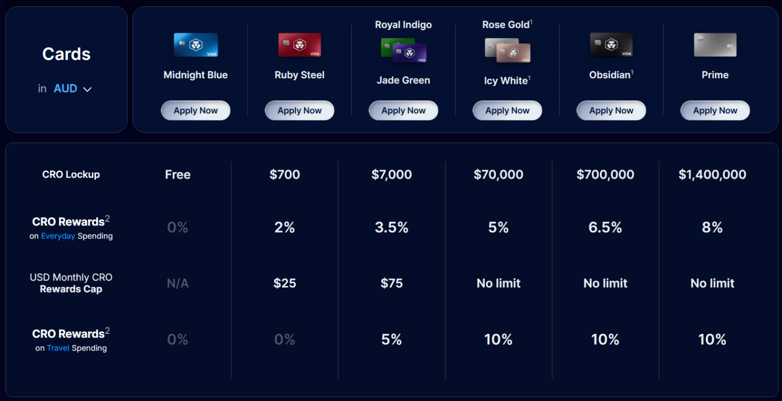This screenshot has width=782, height=401.
Task: Open the Everyday spending link
Action: pyautogui.click(x=58, y=236)
